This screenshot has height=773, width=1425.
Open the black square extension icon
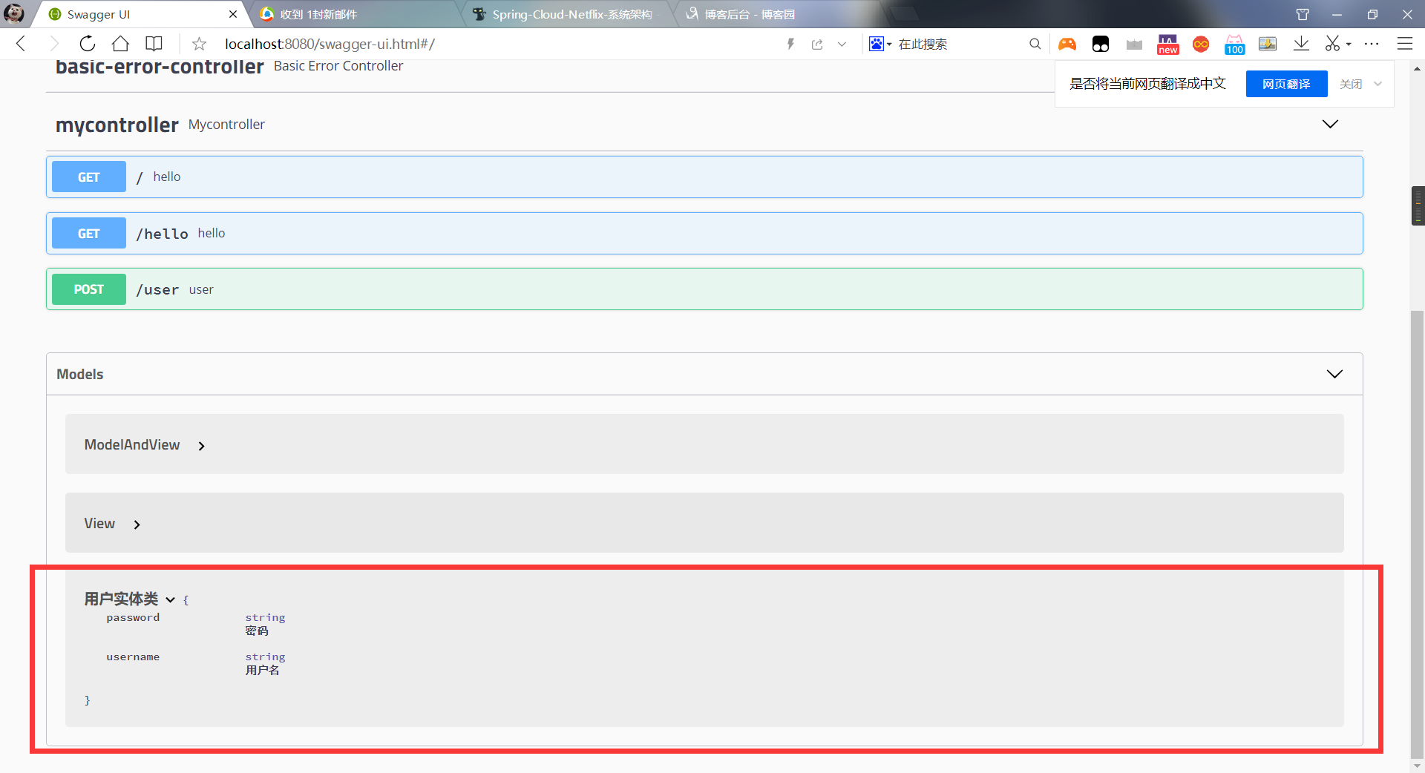[1101, 45]
